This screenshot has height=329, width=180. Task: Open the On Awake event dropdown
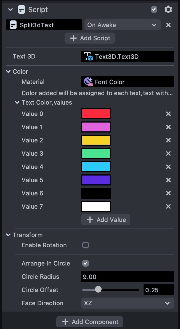point(122,25)
